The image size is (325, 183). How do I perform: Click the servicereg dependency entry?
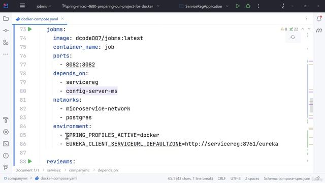tap(82, 82)
